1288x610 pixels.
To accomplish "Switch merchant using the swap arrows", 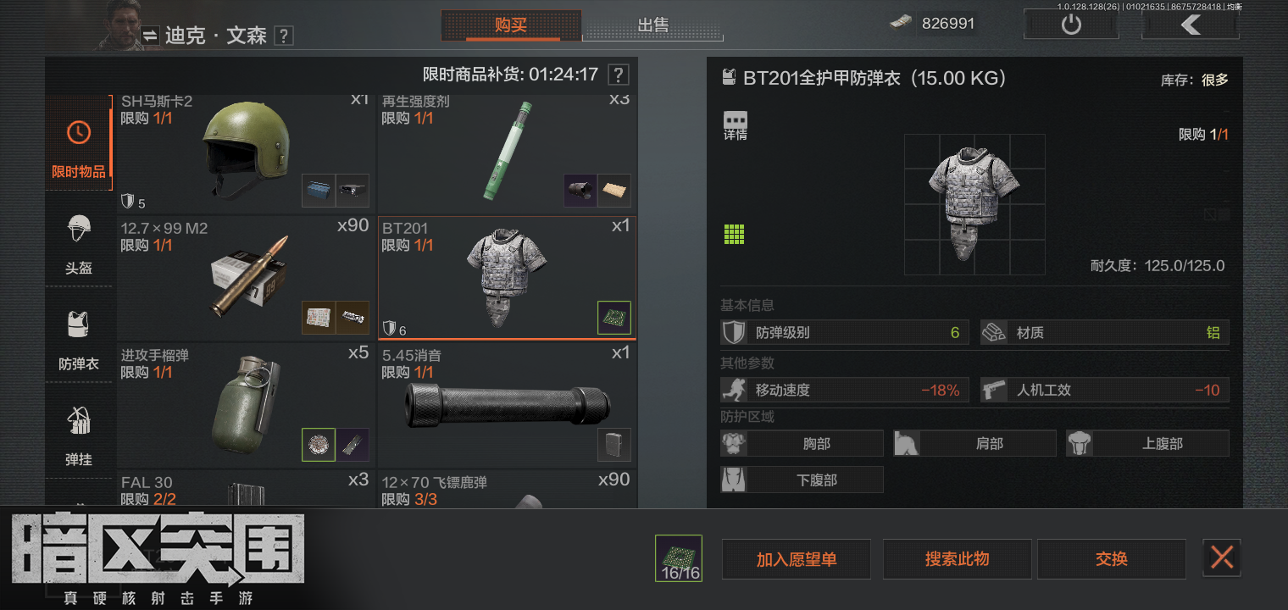I will pyautogui.click(x=150, y=36).
